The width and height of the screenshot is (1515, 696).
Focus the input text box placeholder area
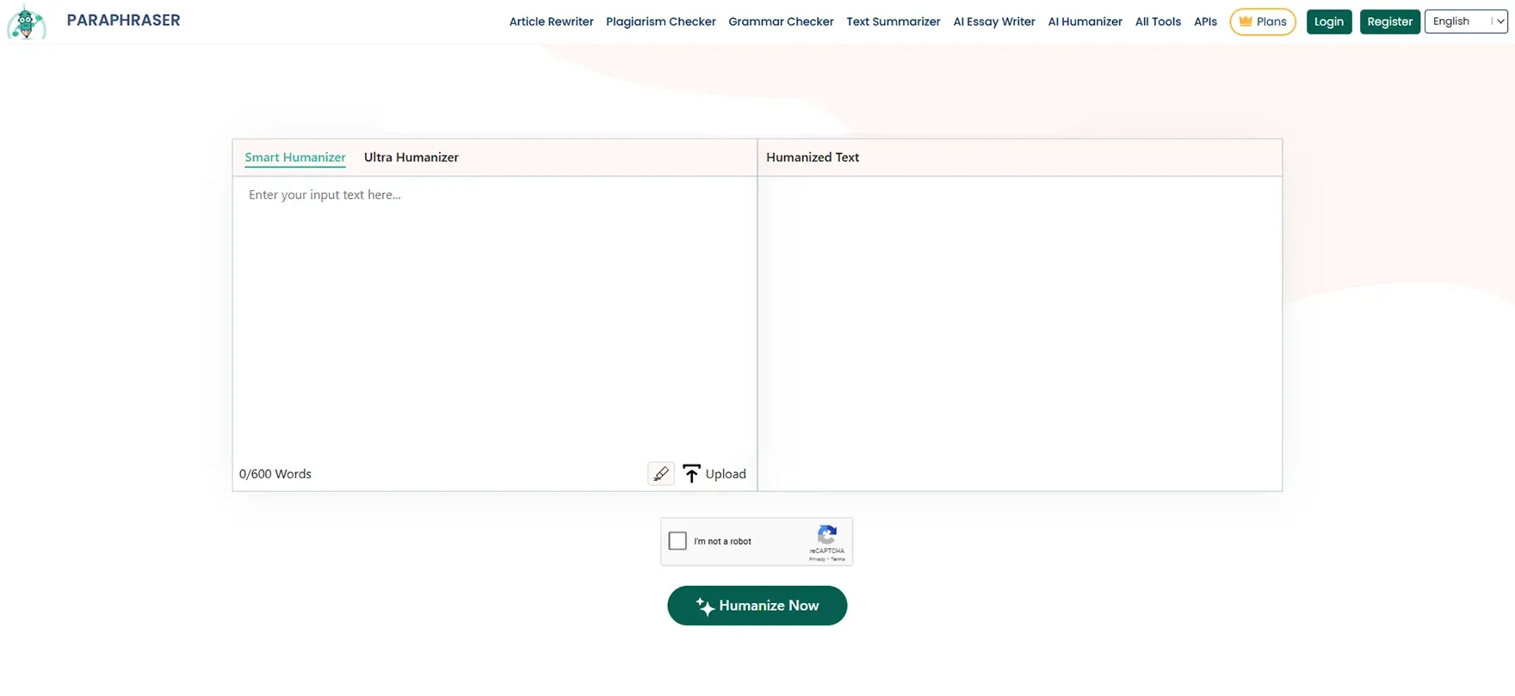(x=495, y=318)
